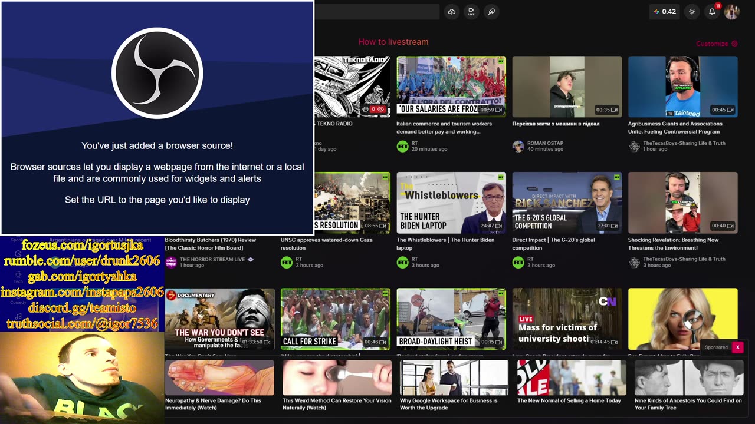Open the How to livestream link

point(393,42)
